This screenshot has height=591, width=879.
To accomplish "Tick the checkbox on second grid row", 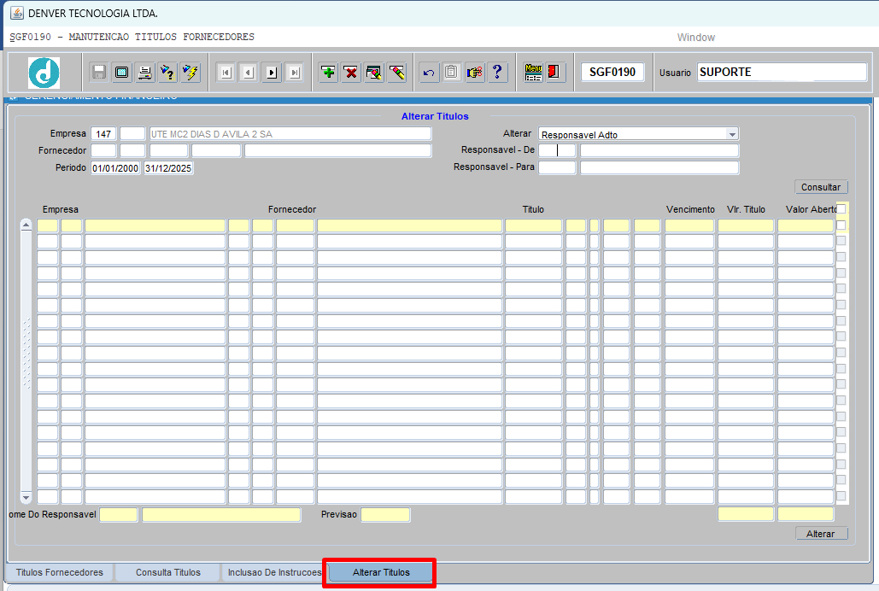I will (841, 242).
